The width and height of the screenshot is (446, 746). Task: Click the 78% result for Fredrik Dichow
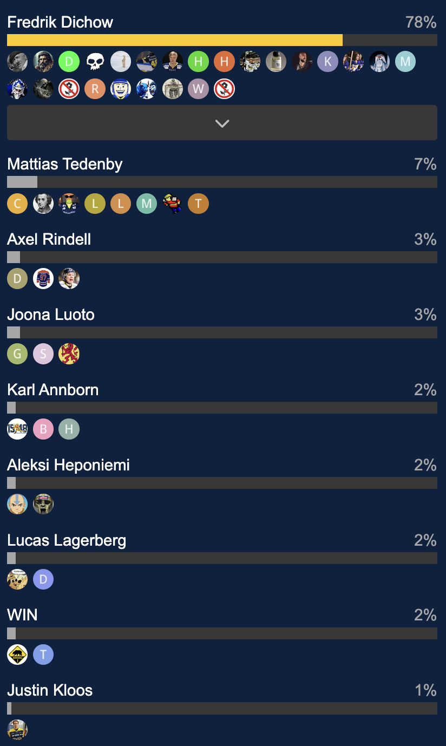(421, 22)
